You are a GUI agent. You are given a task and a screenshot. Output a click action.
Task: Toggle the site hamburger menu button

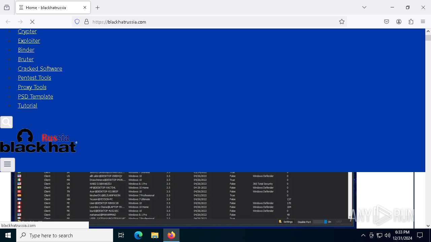(7, 165)
